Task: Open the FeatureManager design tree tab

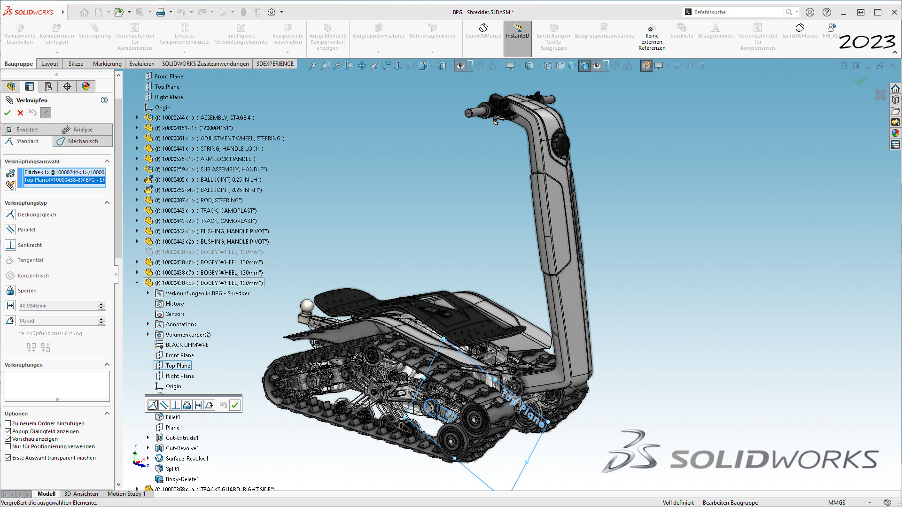Action: tap(11, 86)
